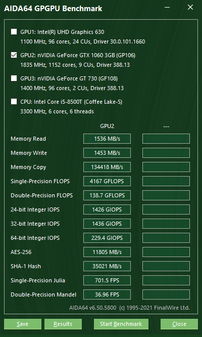Viewport: 202px width, 337px height.
Task: Click the Memory Write 1453 MB/s result box
Action: click(x=107, y=153)
